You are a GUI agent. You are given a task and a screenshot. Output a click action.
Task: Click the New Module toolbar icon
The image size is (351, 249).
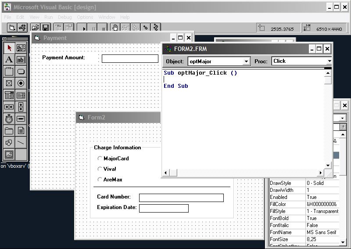[x=22, y=28]
